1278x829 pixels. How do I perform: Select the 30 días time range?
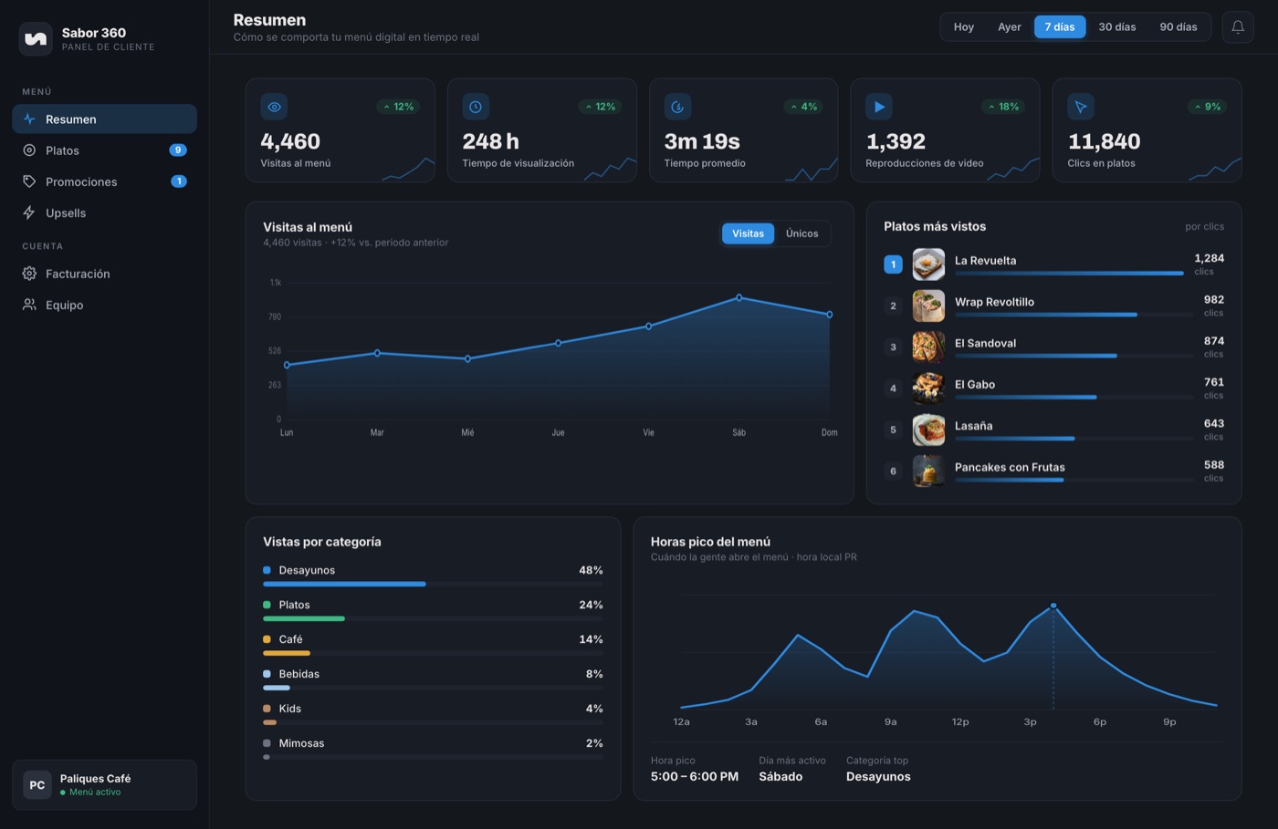coord(1117,26)
